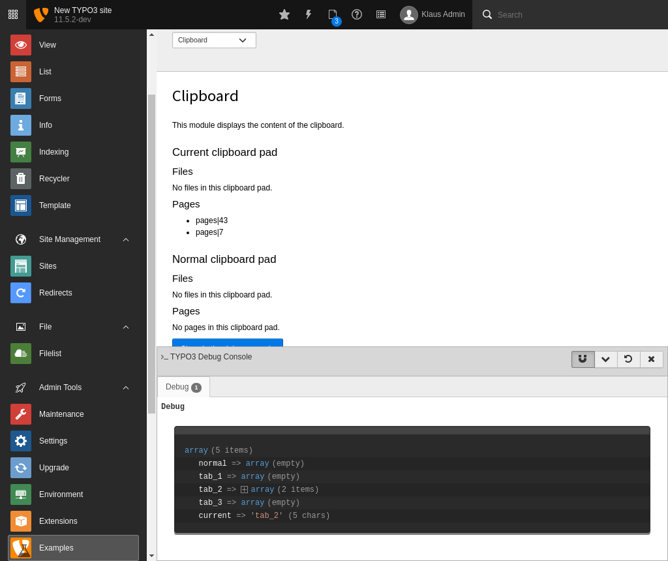Screen dimensions: 668x561
Task: Collapse the Site Management section
Action: coord(126,239)
